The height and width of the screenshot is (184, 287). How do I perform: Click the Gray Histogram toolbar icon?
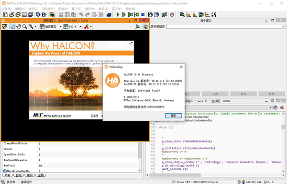tap(188, 14)
